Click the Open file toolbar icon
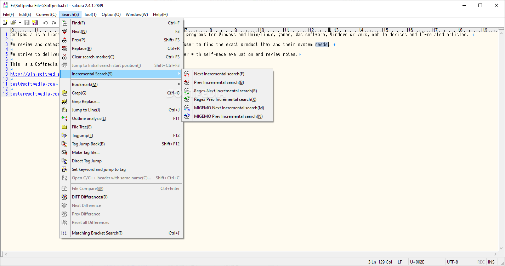Screen dimensions: 505x266 13,23
